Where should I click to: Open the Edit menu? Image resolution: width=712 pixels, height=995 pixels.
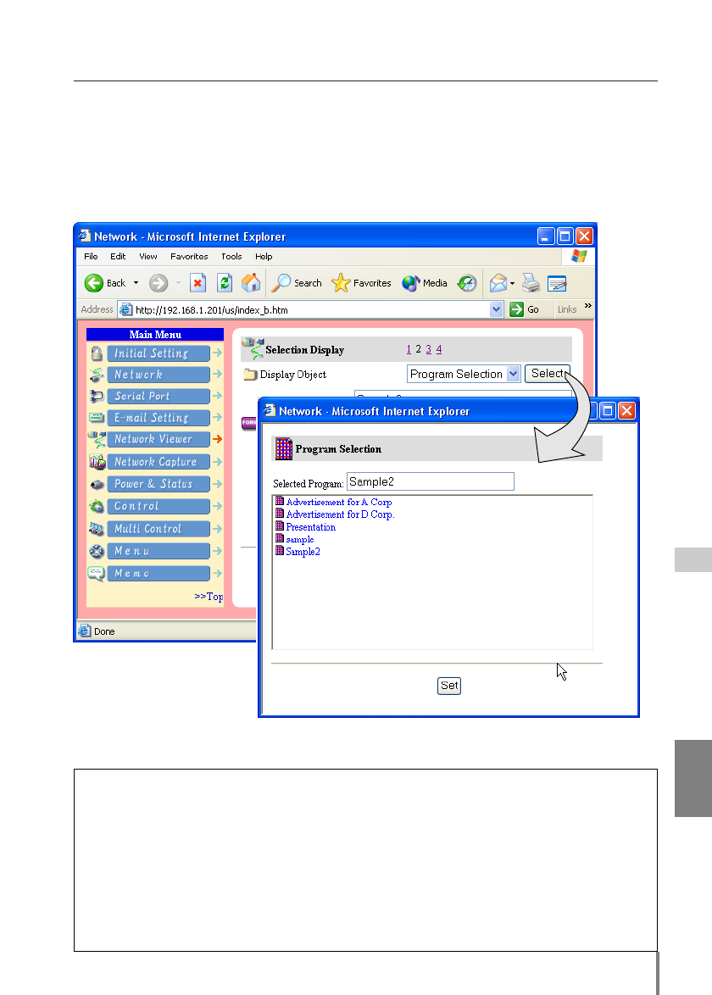pos(118,256)
